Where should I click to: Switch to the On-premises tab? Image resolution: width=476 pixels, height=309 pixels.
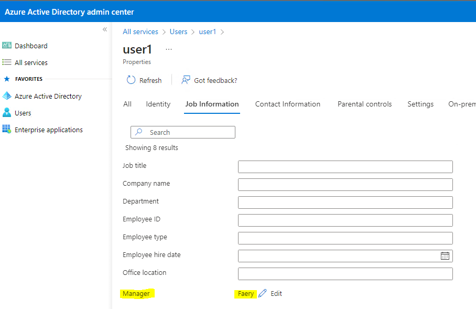coord(462,104)
